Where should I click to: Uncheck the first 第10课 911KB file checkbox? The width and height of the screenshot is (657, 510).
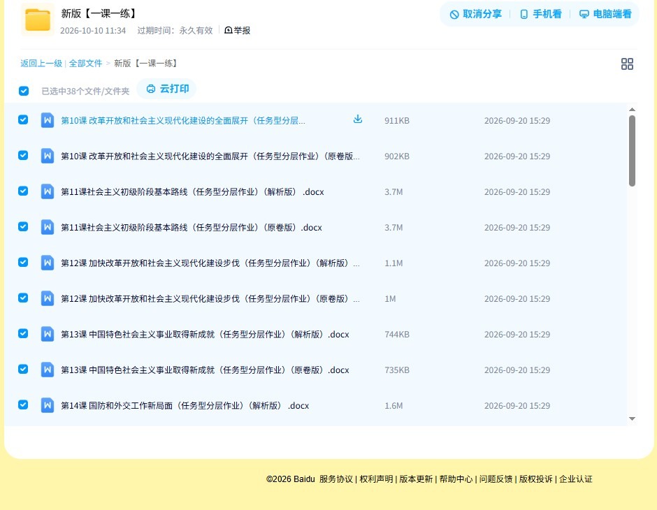coord(23,119)
